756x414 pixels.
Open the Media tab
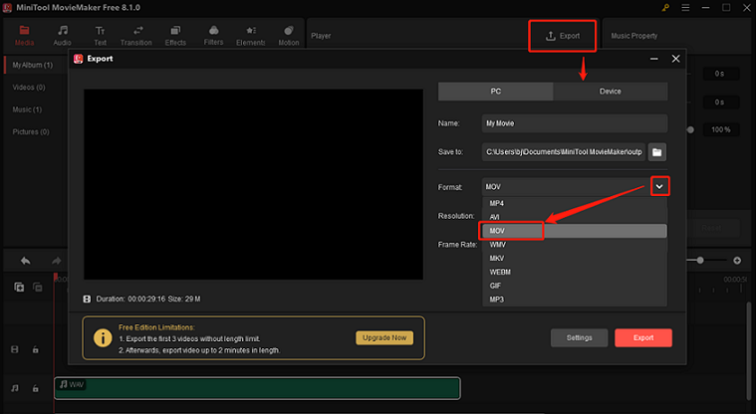[24, 36]
